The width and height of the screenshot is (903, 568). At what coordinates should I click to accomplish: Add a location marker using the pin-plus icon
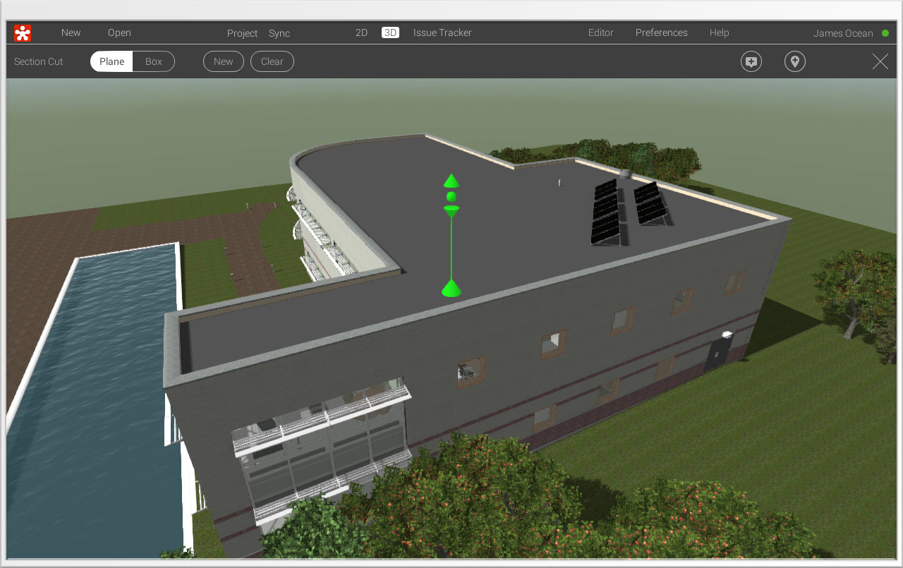(x=794, y=61)
